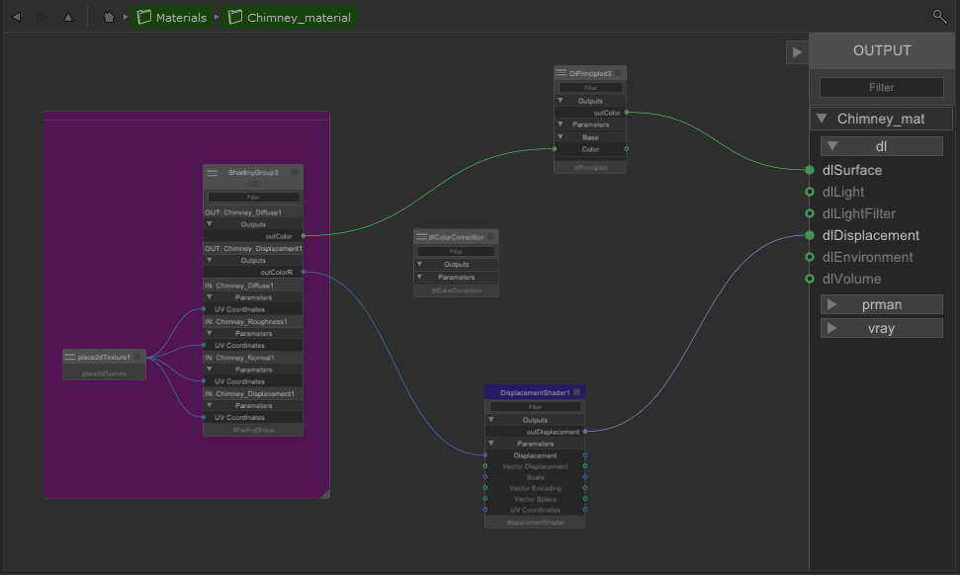Click the dlSurface output port
This screenshot has height=575, width=960.
pos(811,170)
